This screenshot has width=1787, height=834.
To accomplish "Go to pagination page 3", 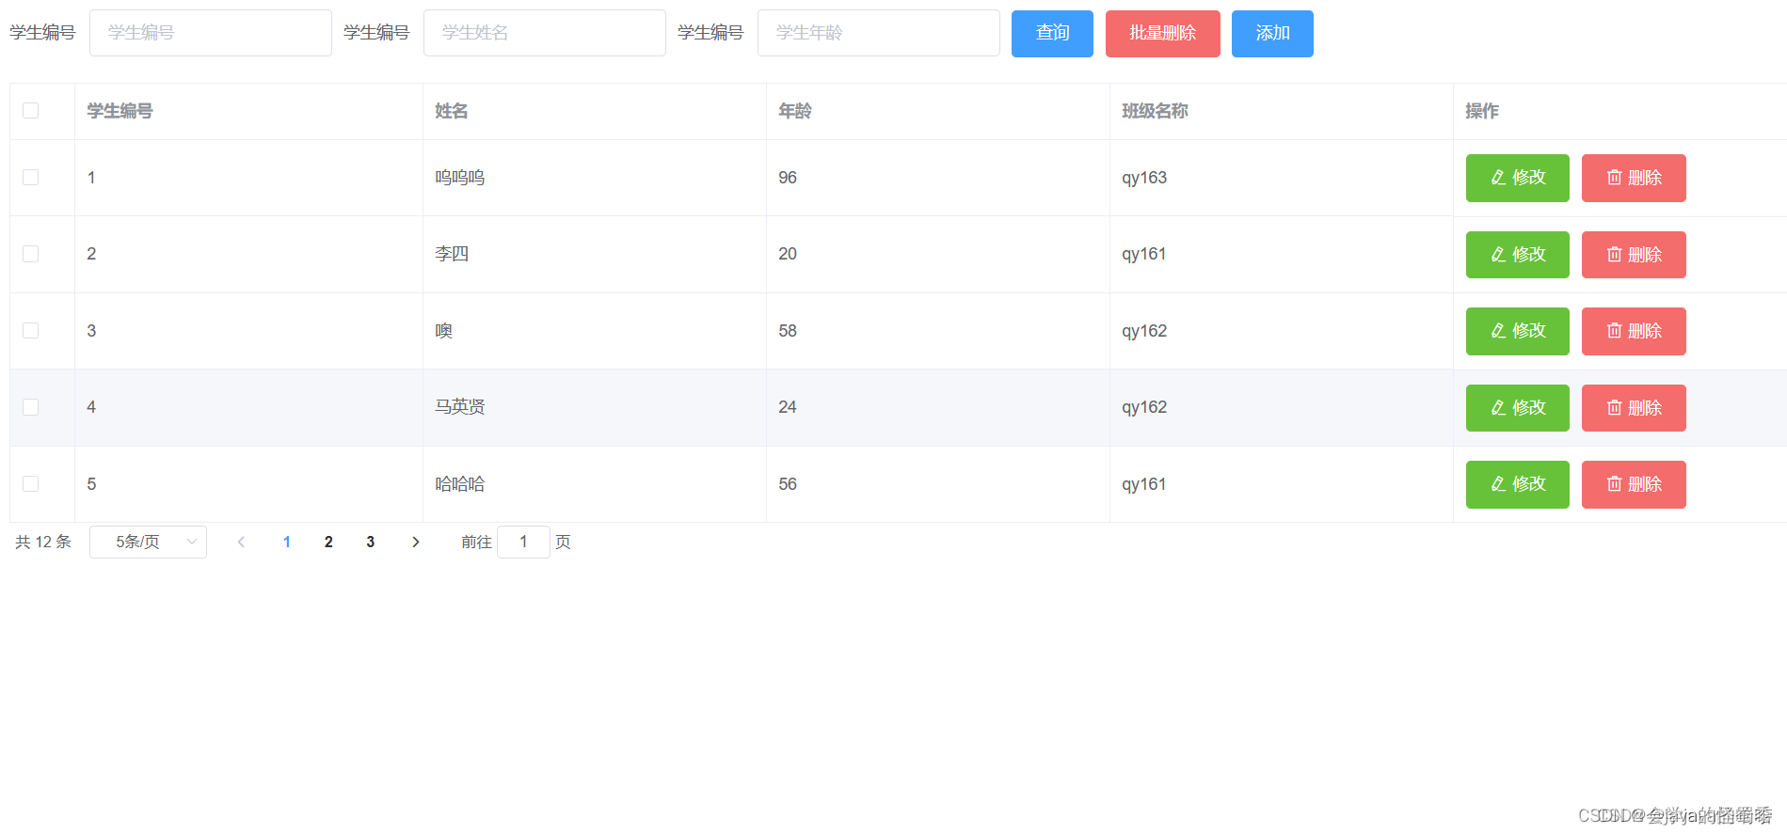I will 371,542.
